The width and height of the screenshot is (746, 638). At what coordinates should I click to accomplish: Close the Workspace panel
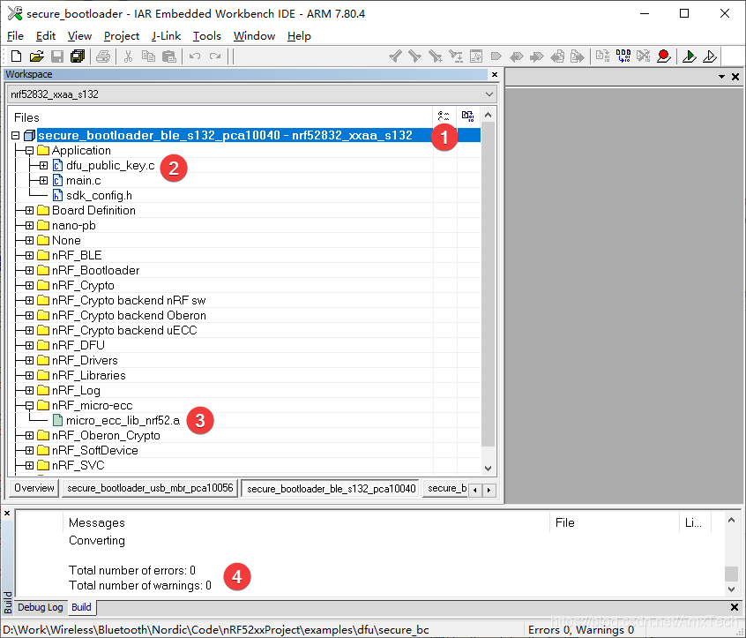(495, 75)
